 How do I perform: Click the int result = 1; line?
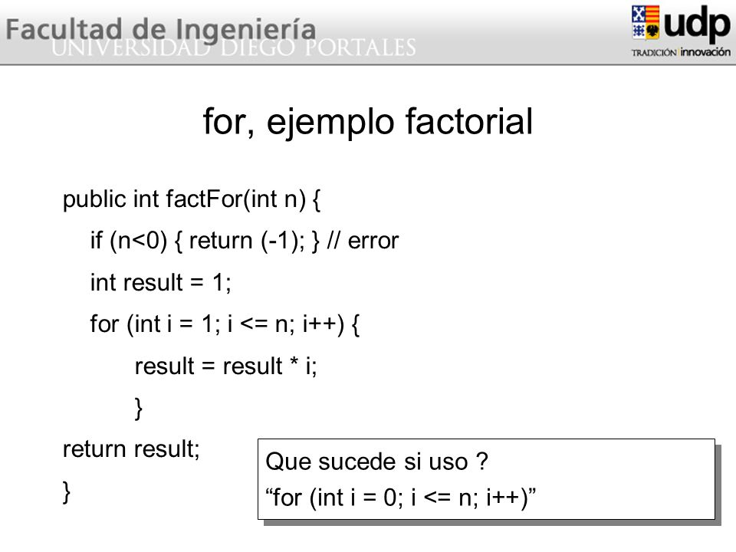[160, 283]
